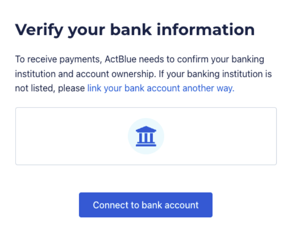294x241 pixels.
Task: Click the roof of the bank icon
Action: (x=146, y=130)
